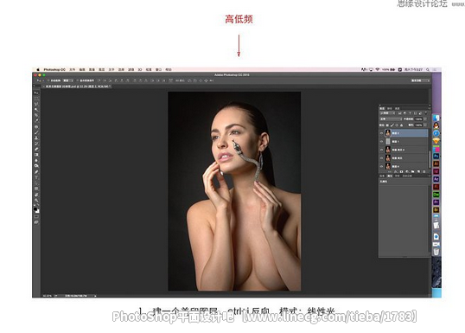Viewport: 465px width, 333px height.
Task: Open the workspace switcher dropdown
Action: tap(420, 80)
